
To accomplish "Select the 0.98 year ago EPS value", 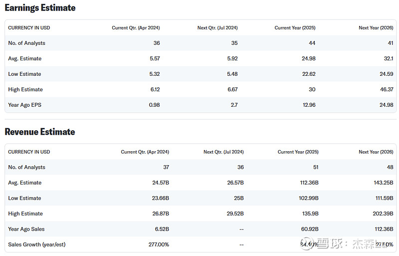I will pos(154,105).
